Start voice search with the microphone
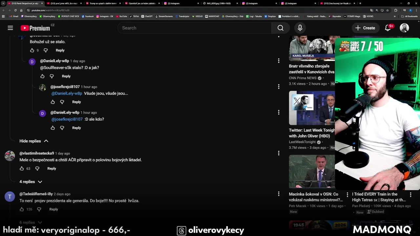This screenshot has height=236, width=420. [300, 28]
